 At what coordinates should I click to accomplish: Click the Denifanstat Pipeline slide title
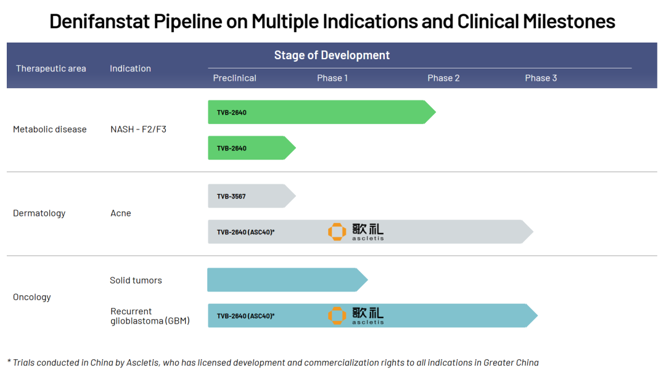click(332, 22)
